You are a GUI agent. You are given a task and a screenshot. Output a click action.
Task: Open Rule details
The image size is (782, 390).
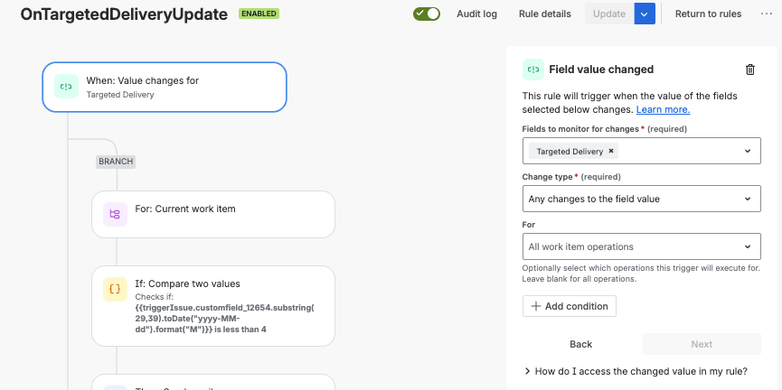point(544,14)
